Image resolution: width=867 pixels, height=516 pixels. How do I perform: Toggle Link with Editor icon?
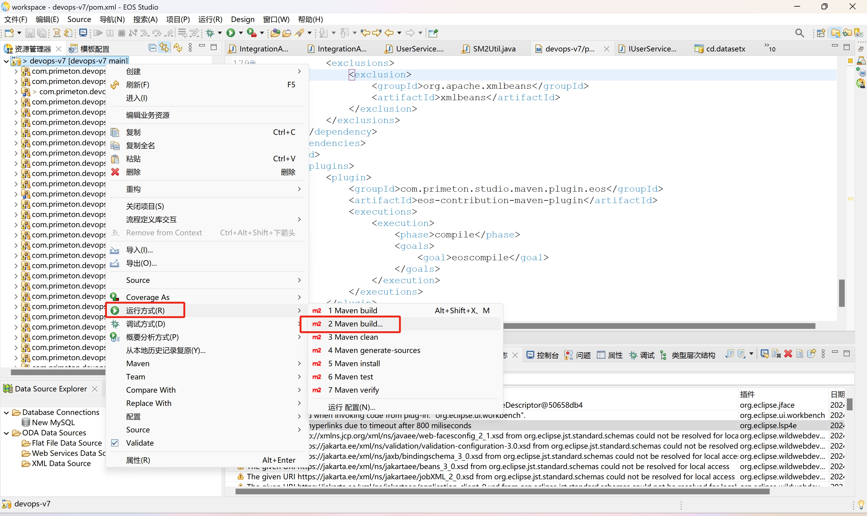click(164, 48)
